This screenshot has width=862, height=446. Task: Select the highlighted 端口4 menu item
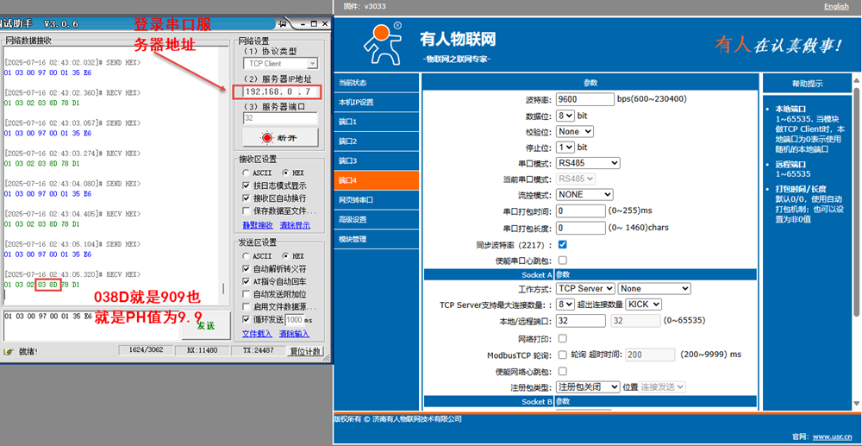(x=376, y=180)
